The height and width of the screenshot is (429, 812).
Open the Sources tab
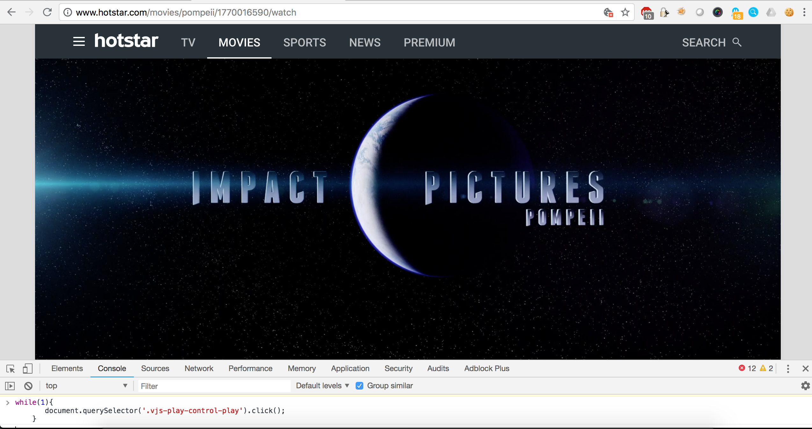155,369
